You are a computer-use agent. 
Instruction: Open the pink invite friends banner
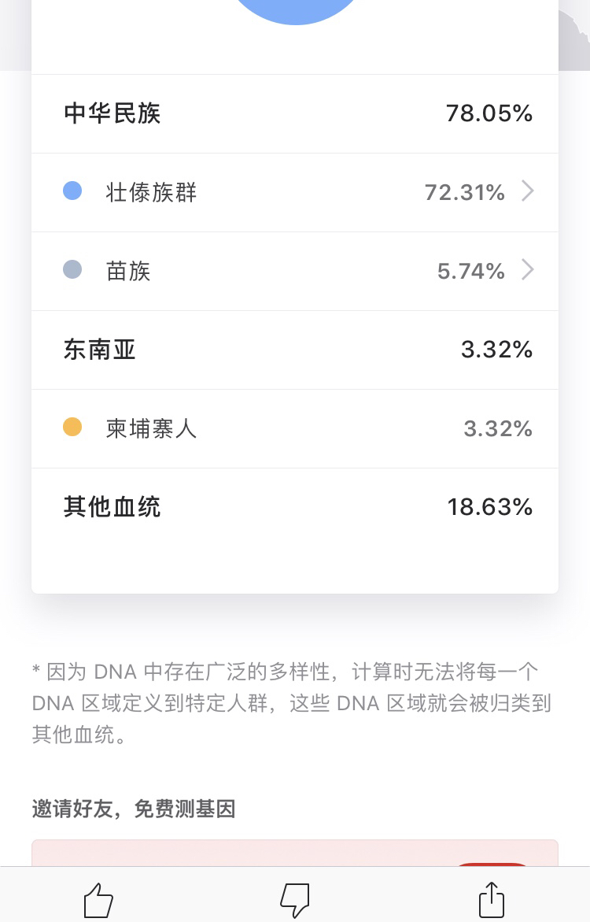pyautogui.click(x=295, y=853)
